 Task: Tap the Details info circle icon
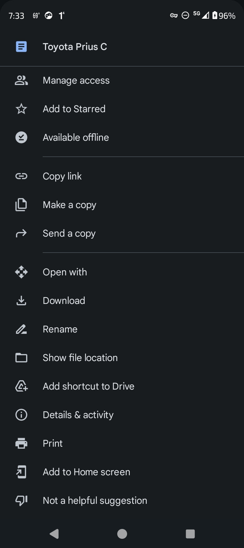coord(21,415)
